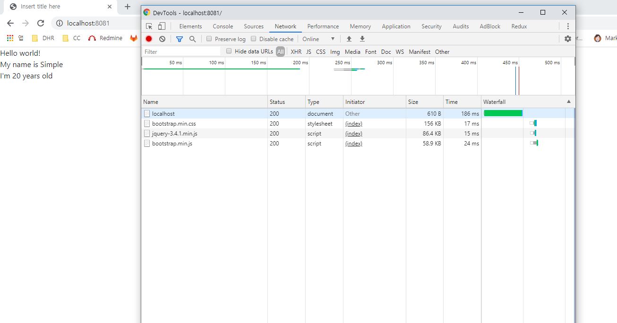The image size is (617, 323).
Task: Sort requests by Size column header
Action: 424,102
